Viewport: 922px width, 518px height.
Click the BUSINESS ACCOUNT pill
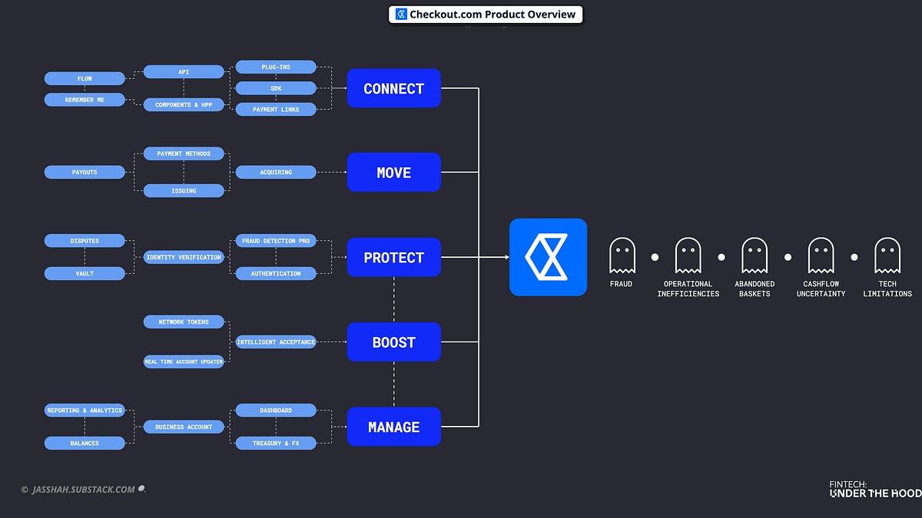[184, 427]
